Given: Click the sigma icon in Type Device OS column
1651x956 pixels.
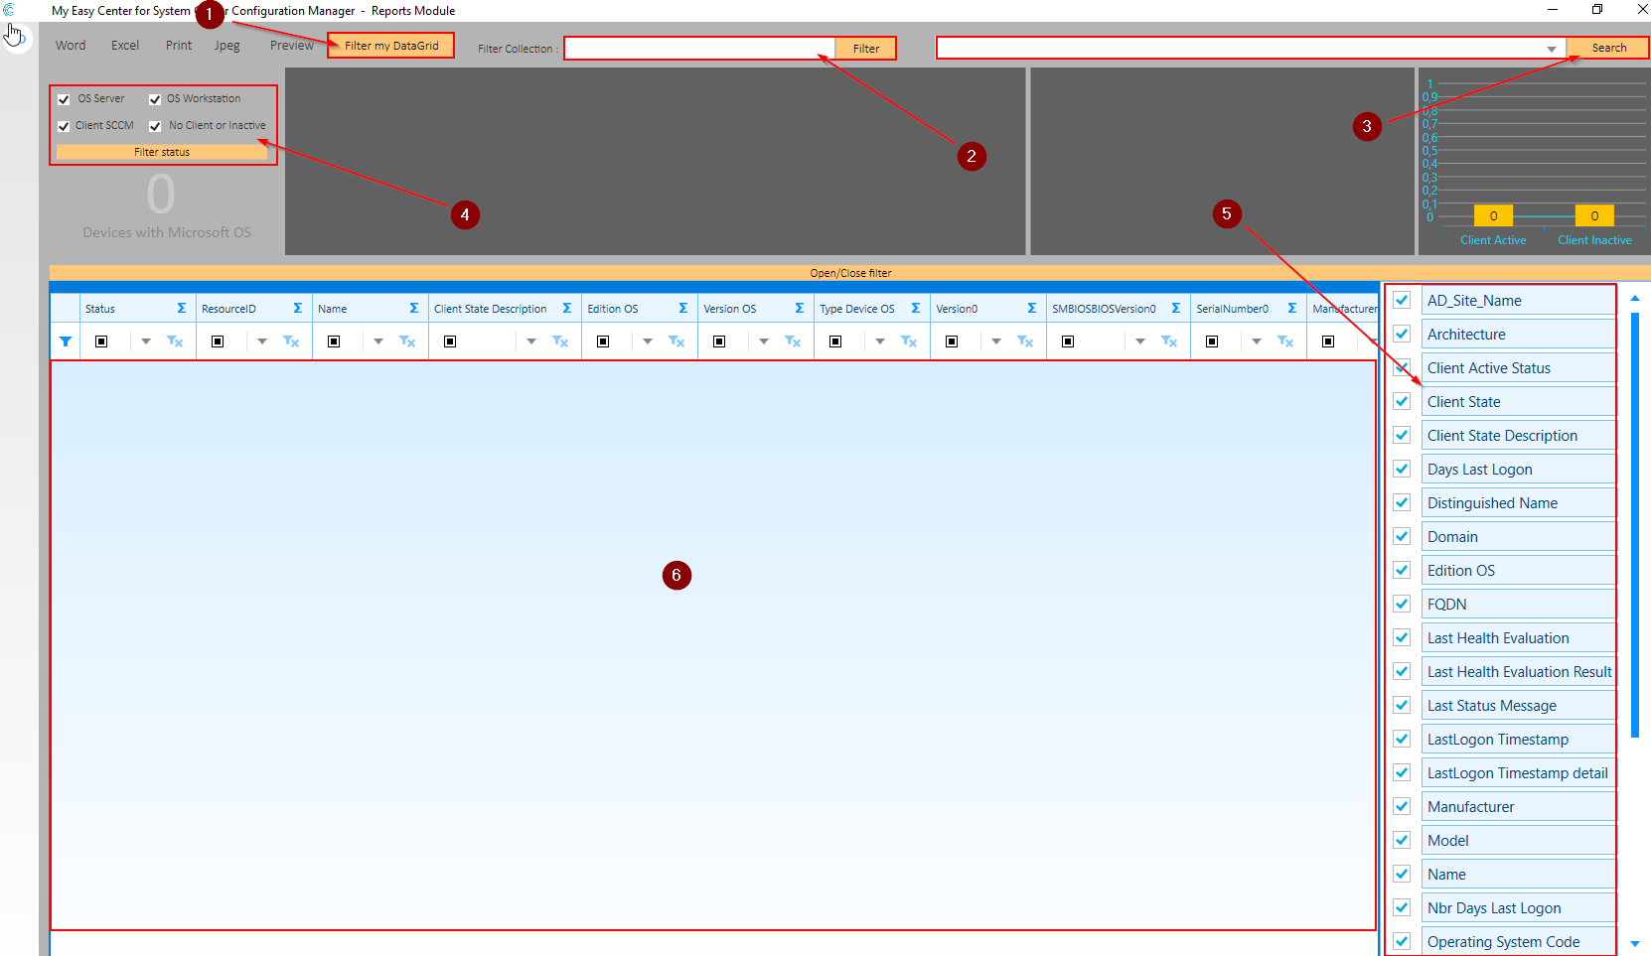Looking at the screenshot, I should [x=915, y=309].
